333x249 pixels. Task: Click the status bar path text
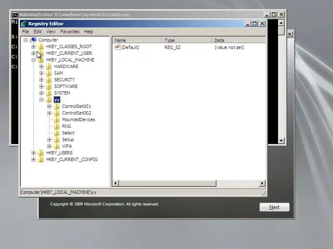58,192
